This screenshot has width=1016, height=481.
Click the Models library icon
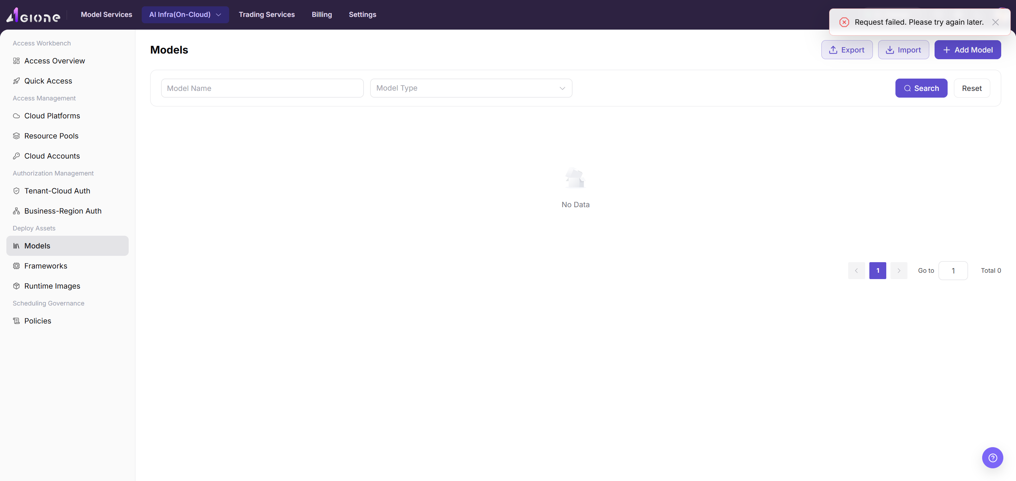(16, 246)
